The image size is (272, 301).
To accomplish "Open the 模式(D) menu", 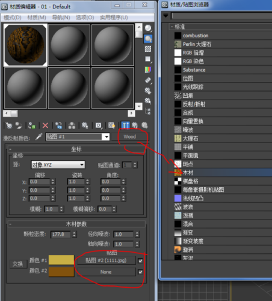I will pos(13,17).
